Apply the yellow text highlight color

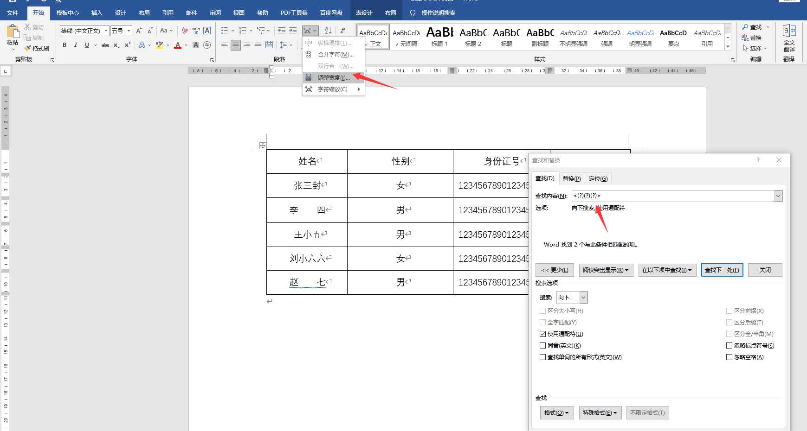coord(160,45)
